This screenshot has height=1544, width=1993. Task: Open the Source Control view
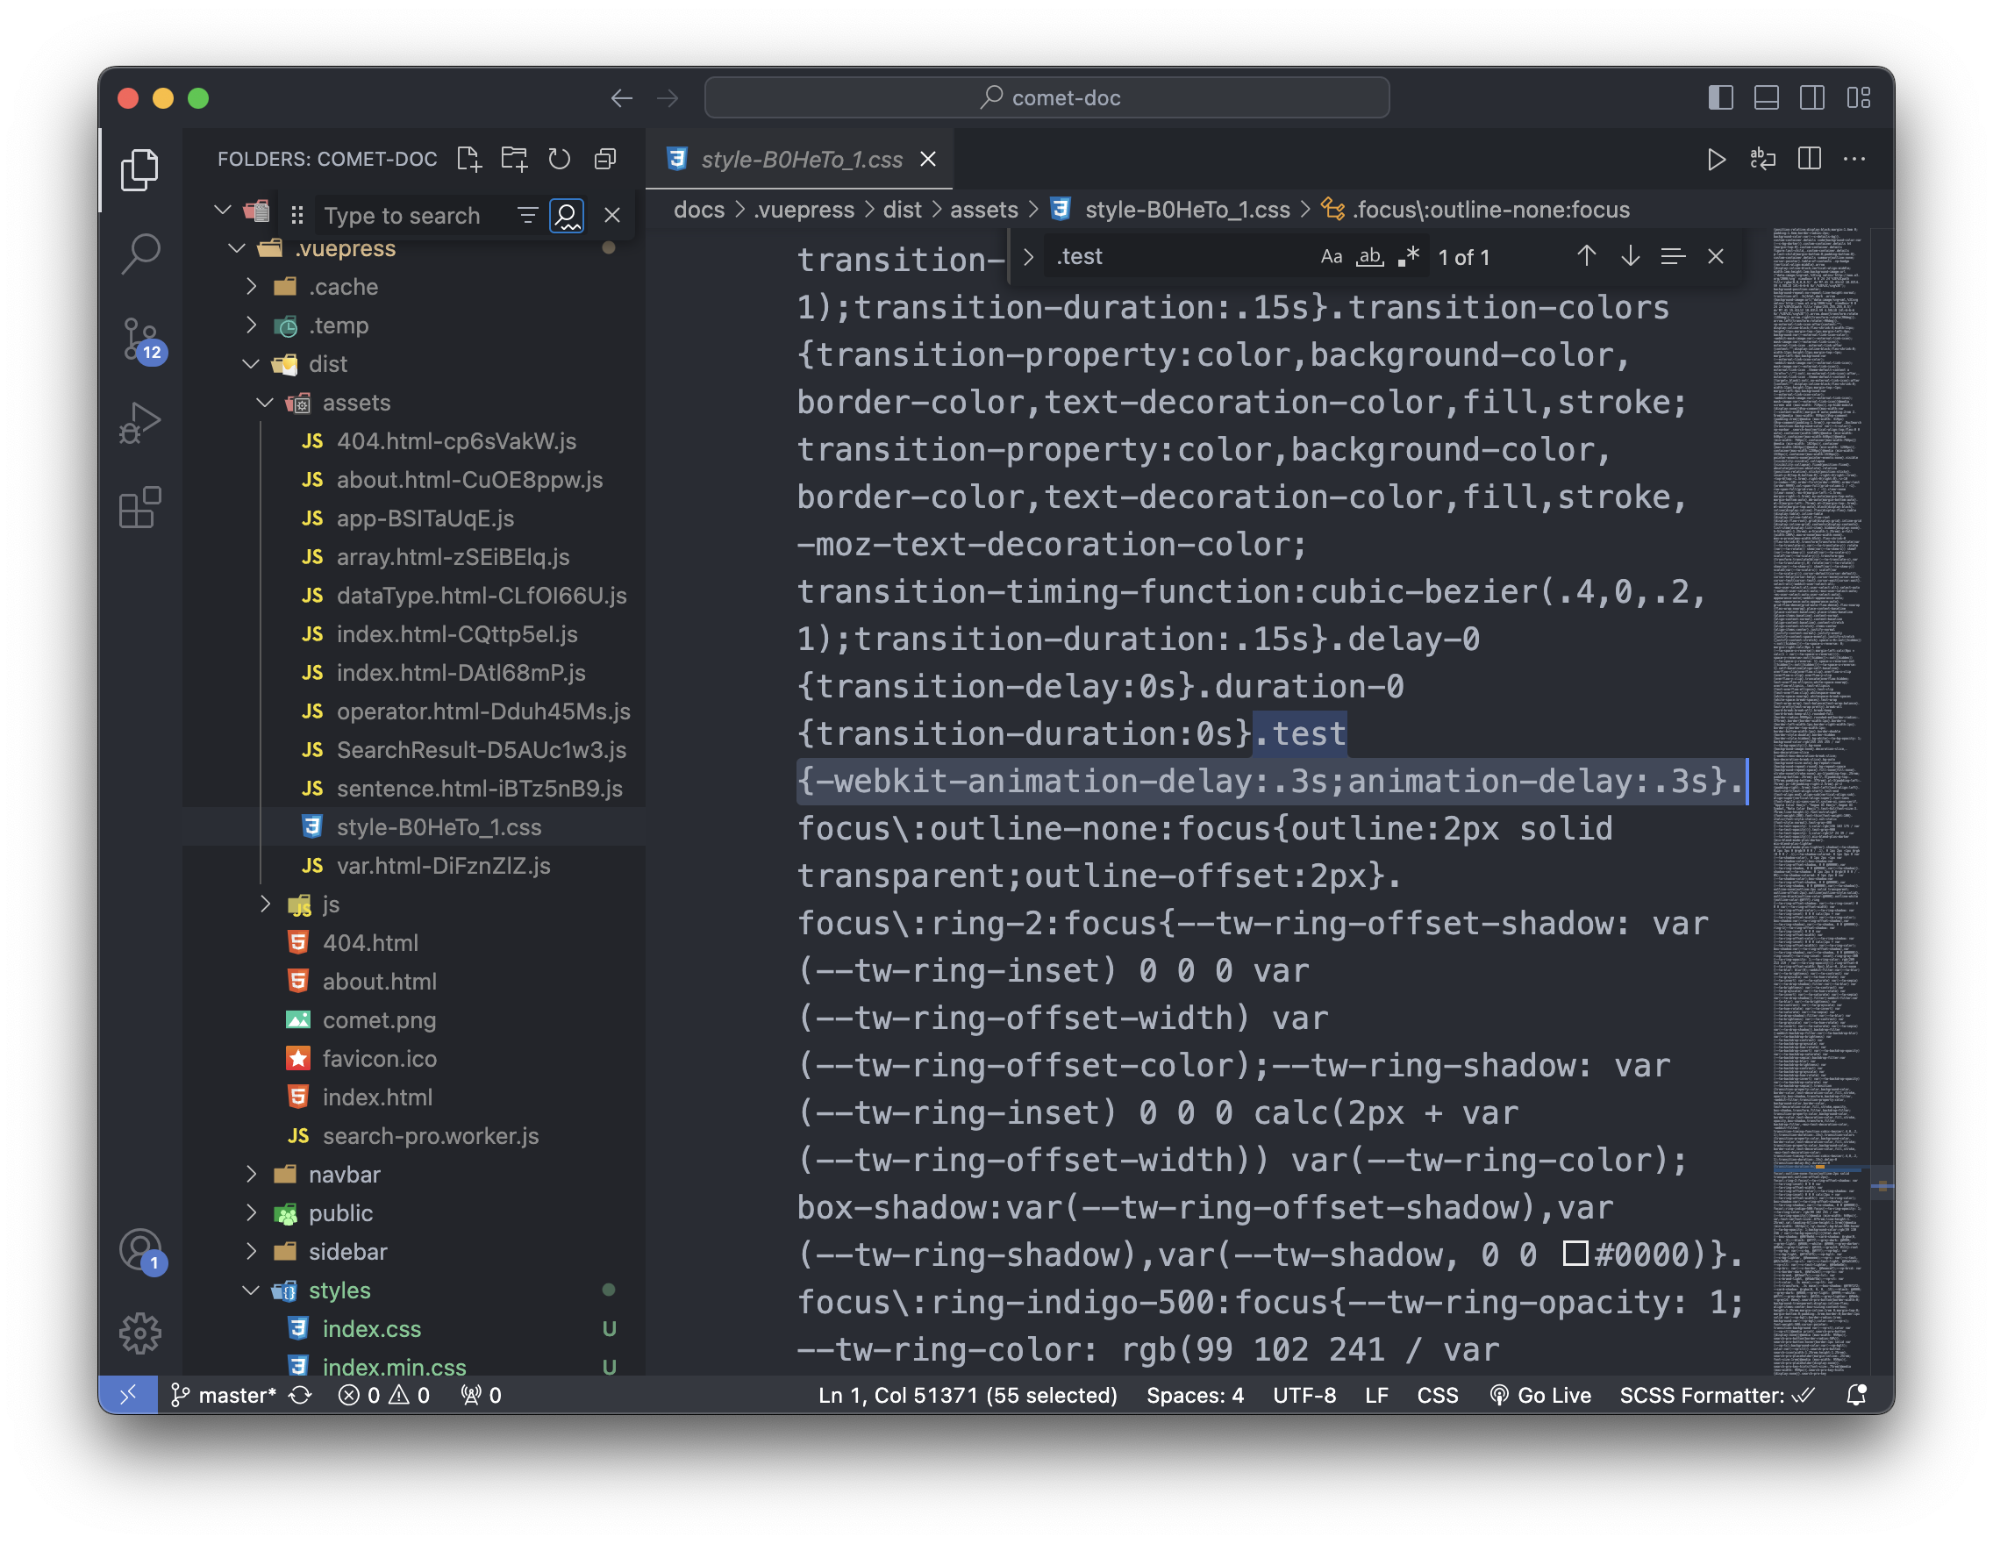[x=140, y=338]
